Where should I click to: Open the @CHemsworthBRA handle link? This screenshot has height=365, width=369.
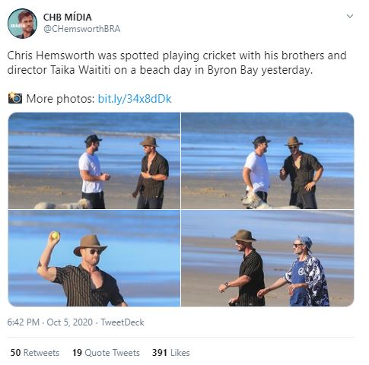(81, 29)
